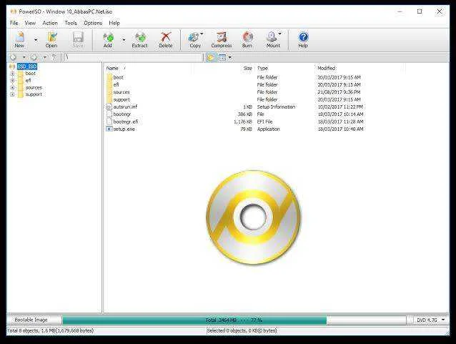The image size is (456, 344).
Task: Click the total size progress bar
Action: (x=234, y=320)
